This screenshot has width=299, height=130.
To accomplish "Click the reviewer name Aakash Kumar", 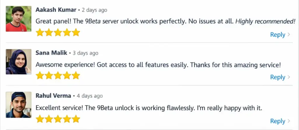I will pyautogui.click(x=56, y=10).
